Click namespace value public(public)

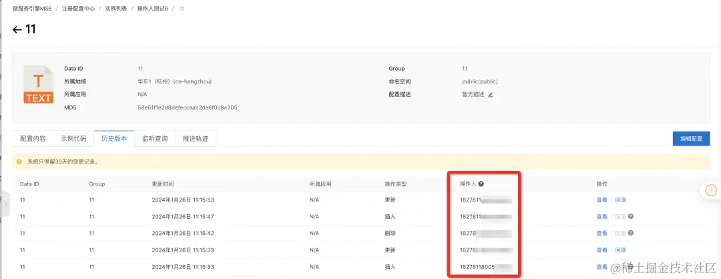click(x=480, y=81)
